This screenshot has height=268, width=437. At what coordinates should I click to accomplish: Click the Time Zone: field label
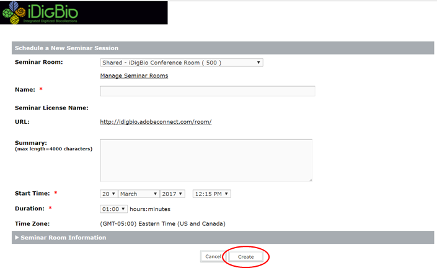(x=32, y=224)
